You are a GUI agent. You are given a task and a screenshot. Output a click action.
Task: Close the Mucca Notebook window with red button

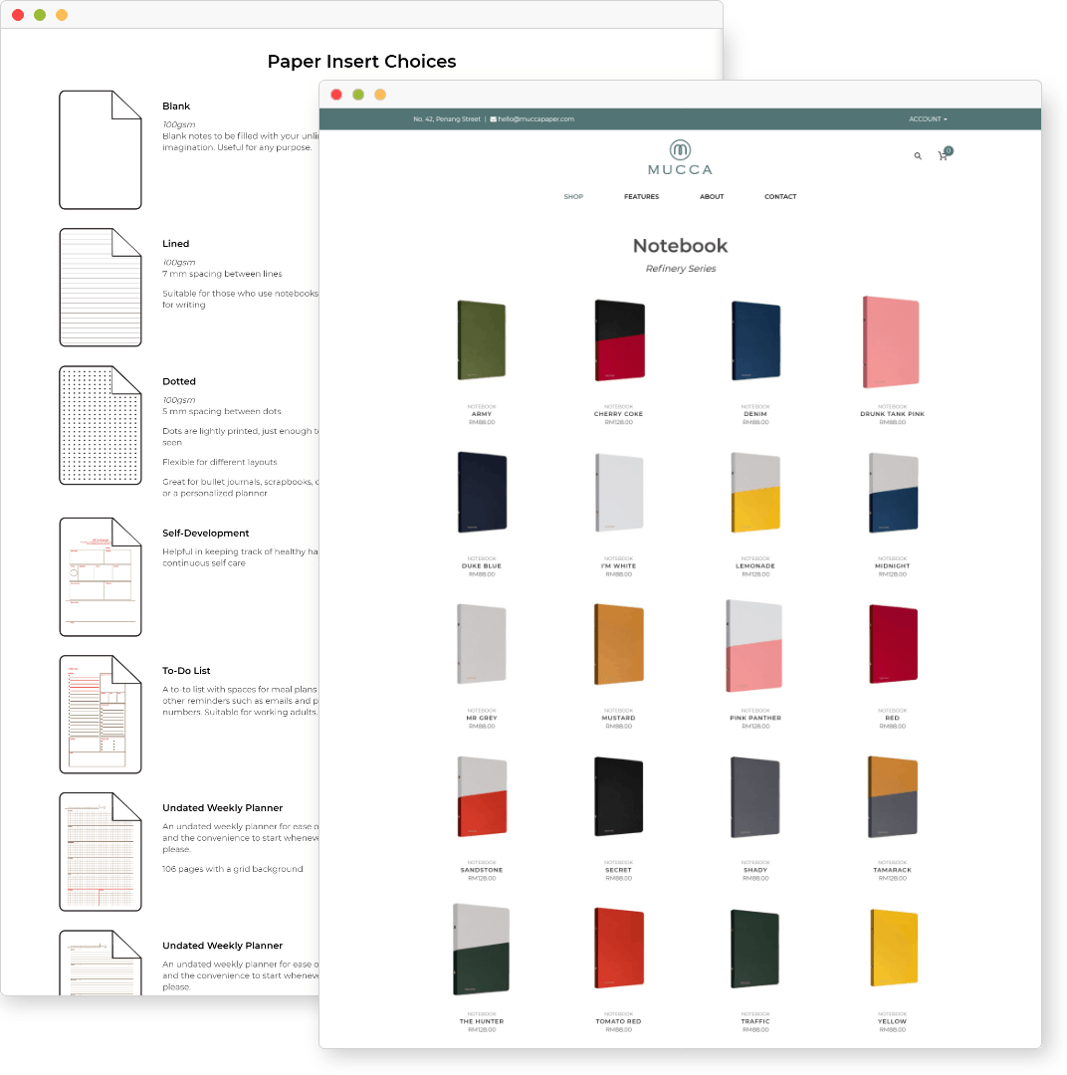[x=336, y=95]
